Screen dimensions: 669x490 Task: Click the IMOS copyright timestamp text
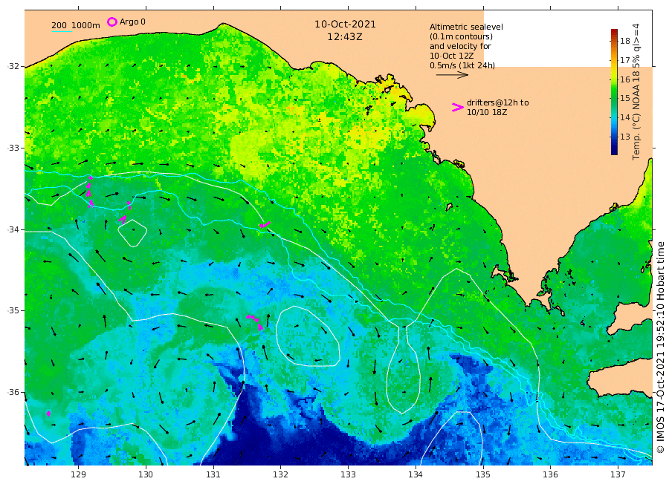click(x=661, y=347)
